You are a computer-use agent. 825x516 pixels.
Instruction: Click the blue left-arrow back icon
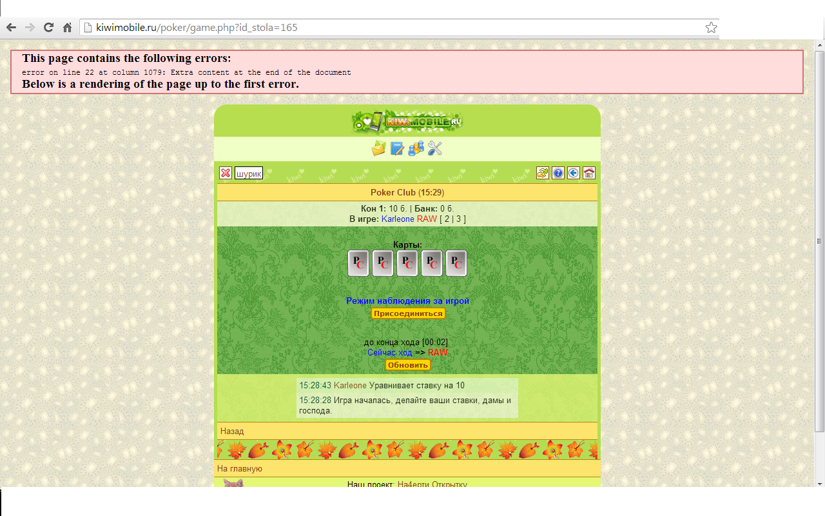tap(574, 173)
